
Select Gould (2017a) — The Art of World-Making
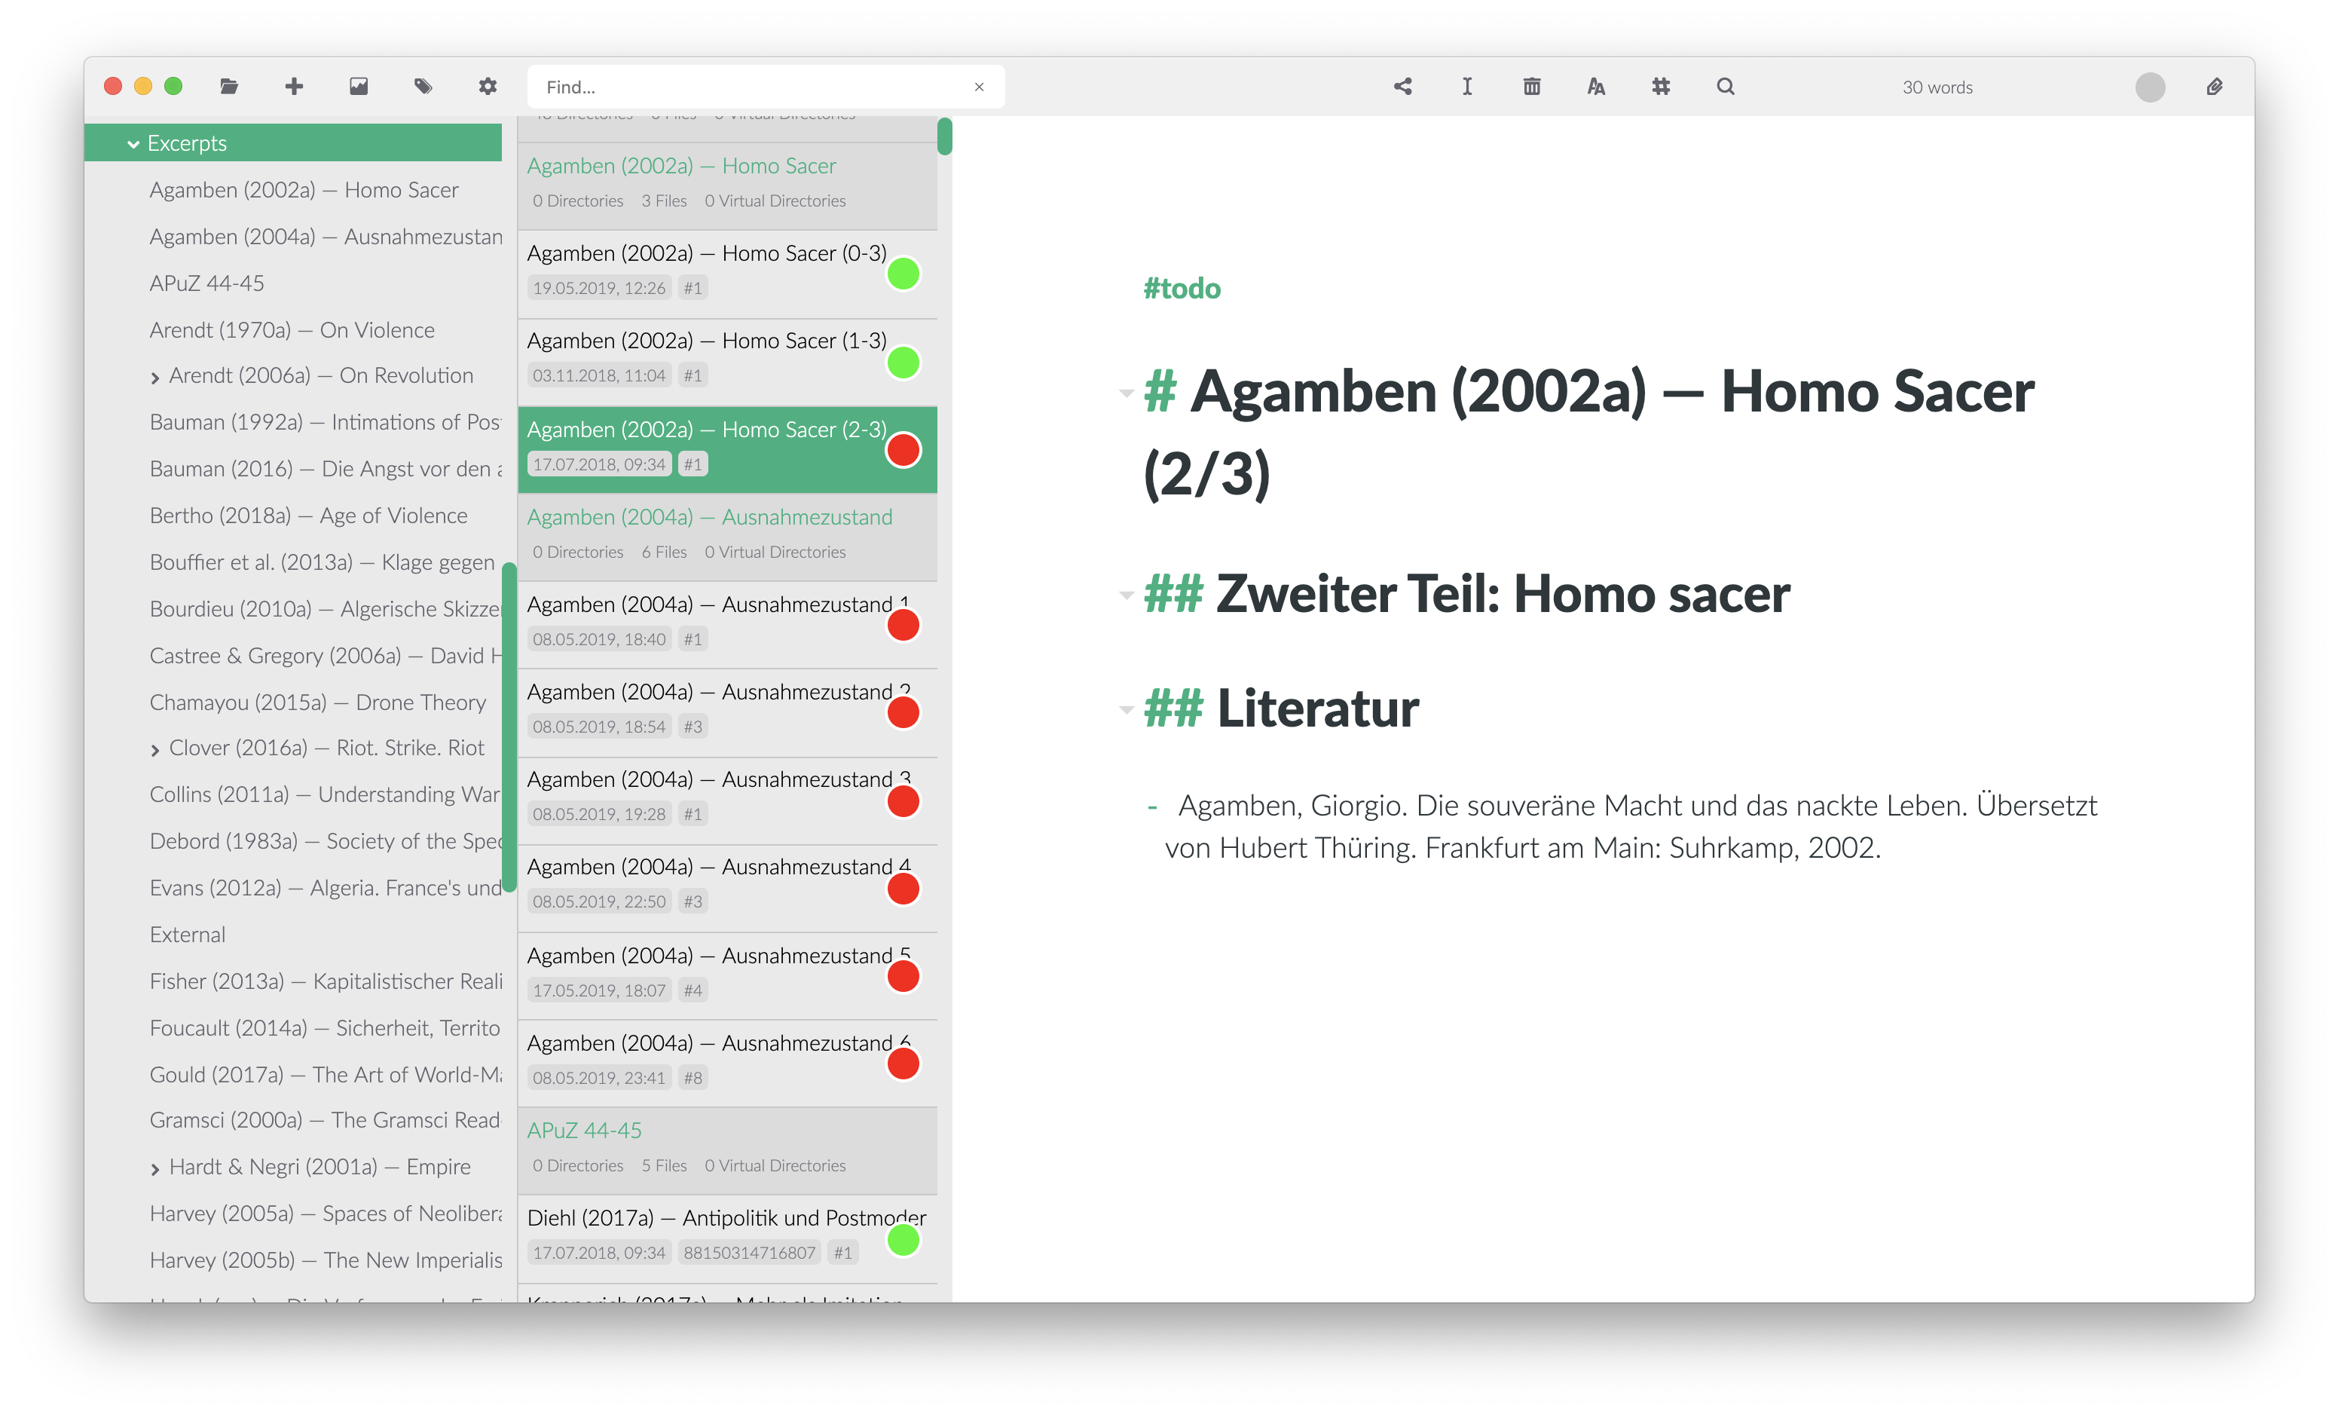click(x=326, y=1074)
